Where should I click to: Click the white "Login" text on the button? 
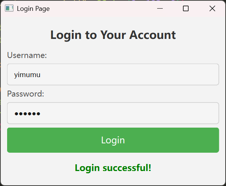pyautogui.click(x=113, y=140)
